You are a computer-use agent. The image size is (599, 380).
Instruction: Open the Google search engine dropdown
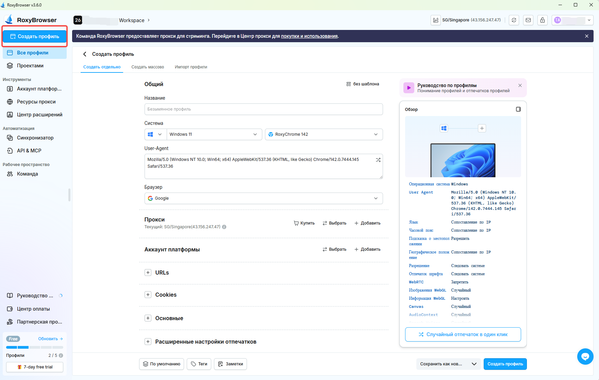pyautogui.click(x=263, y=198)
